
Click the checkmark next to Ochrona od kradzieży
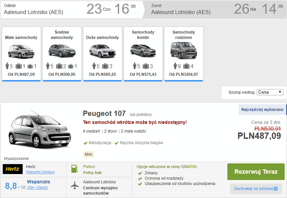[x=140, y=179]
